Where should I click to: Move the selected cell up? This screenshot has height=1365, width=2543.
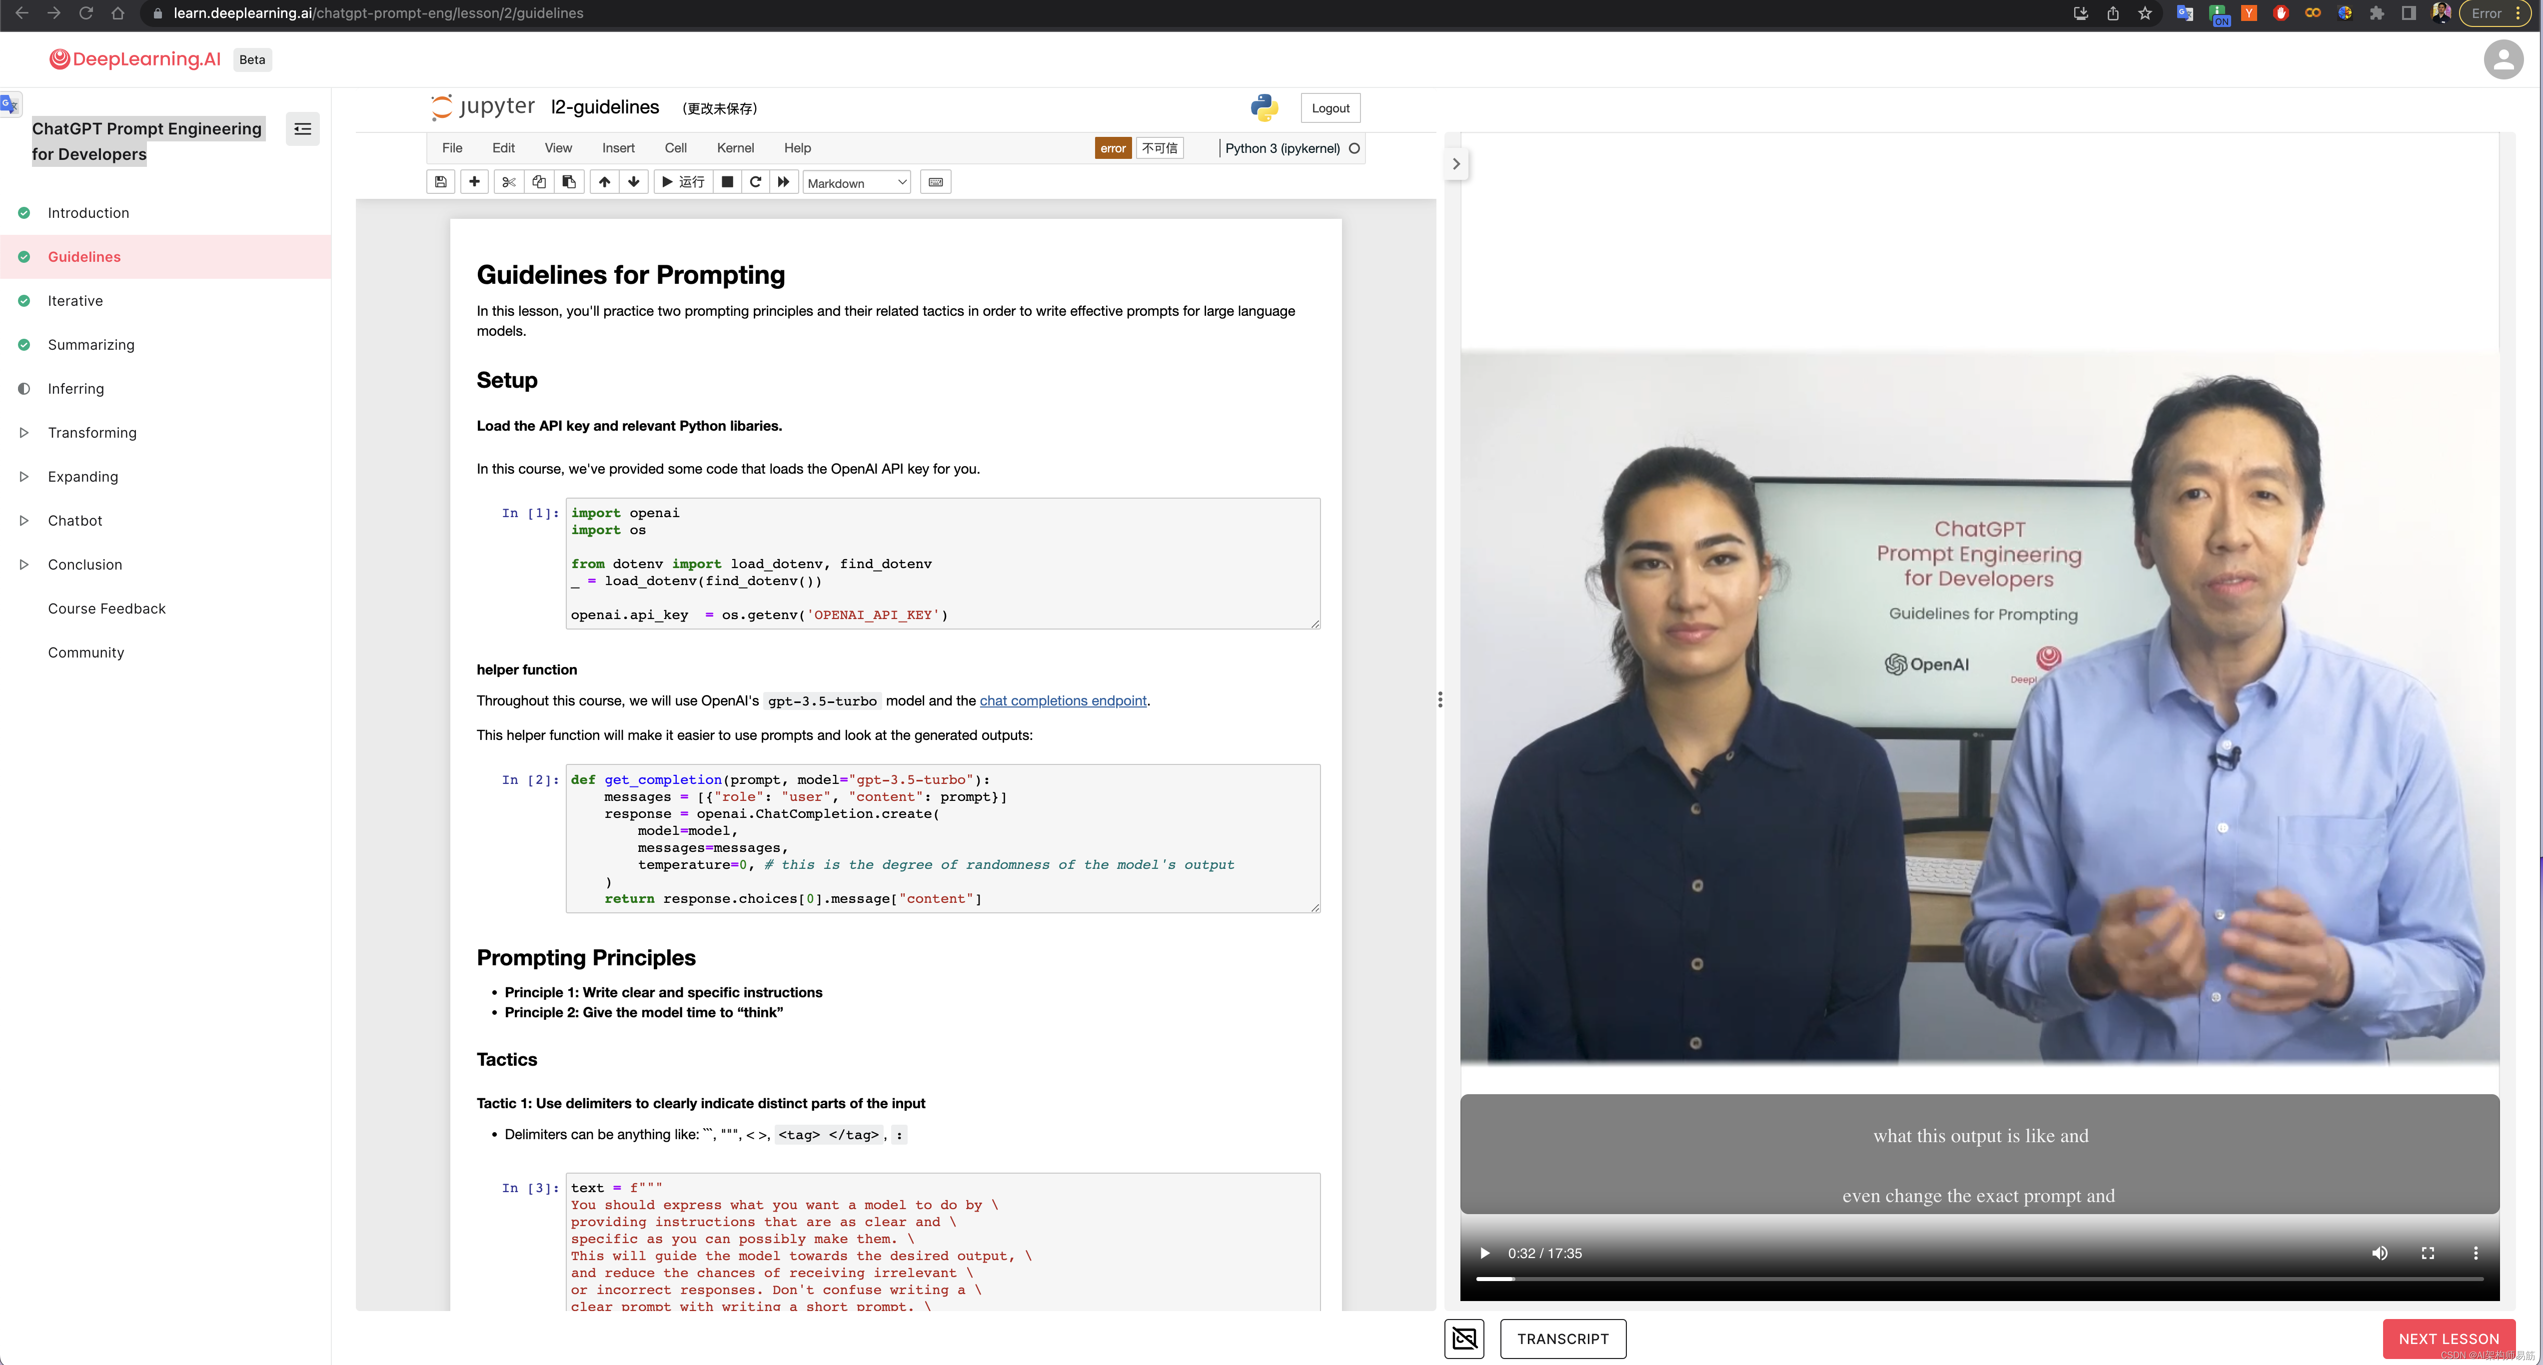604,181
